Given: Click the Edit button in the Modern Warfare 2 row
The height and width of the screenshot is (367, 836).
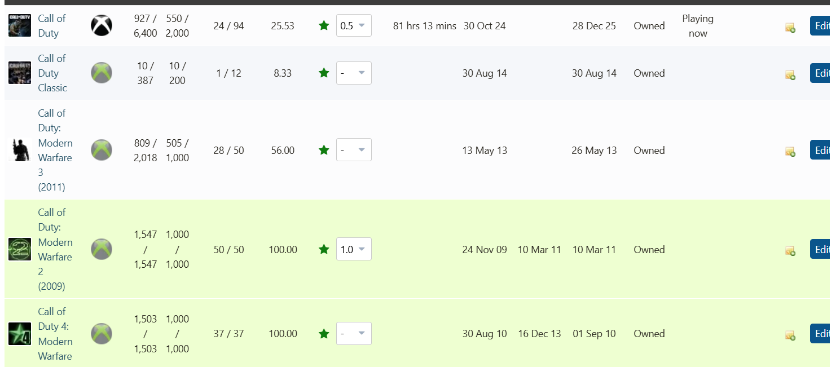Looking at the screenshot, I should pyautogui.click(x=822, y=249).
